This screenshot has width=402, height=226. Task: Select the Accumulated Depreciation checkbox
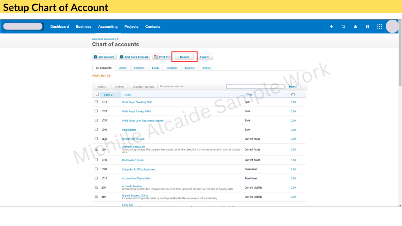(x=96, y=178)
